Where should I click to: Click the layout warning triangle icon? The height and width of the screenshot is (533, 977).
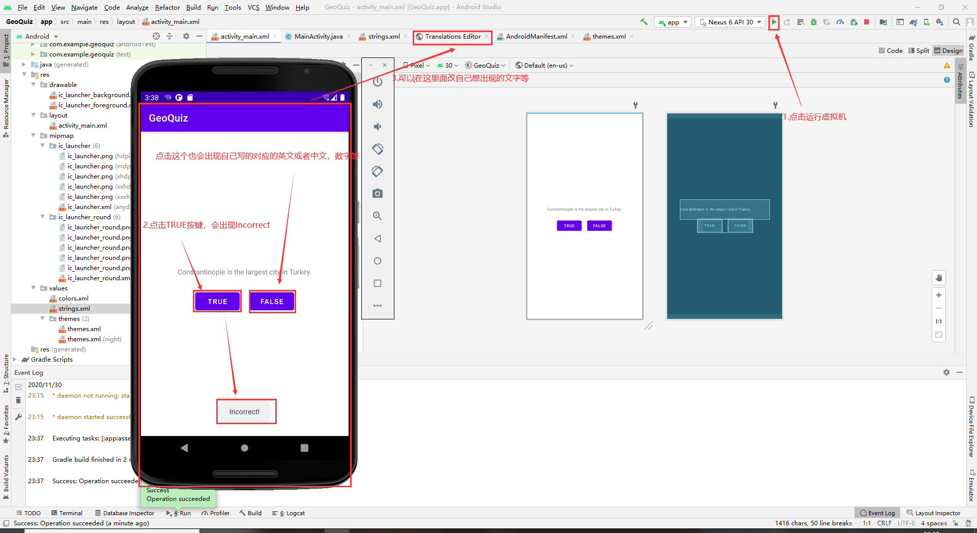click(947, 66)
